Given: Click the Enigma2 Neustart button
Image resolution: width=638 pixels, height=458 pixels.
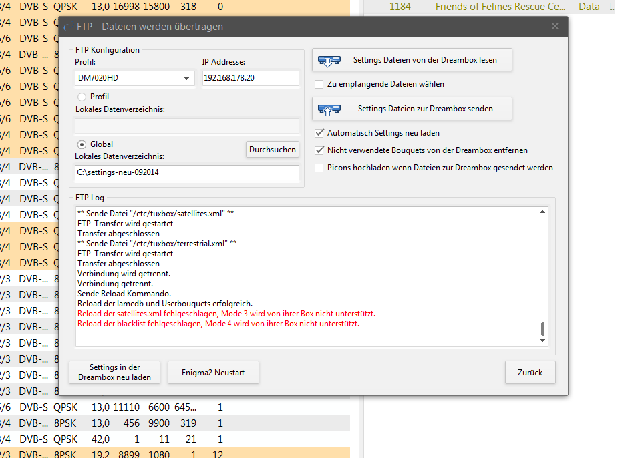Looking at the screenshot, I should tap(213, 373).
